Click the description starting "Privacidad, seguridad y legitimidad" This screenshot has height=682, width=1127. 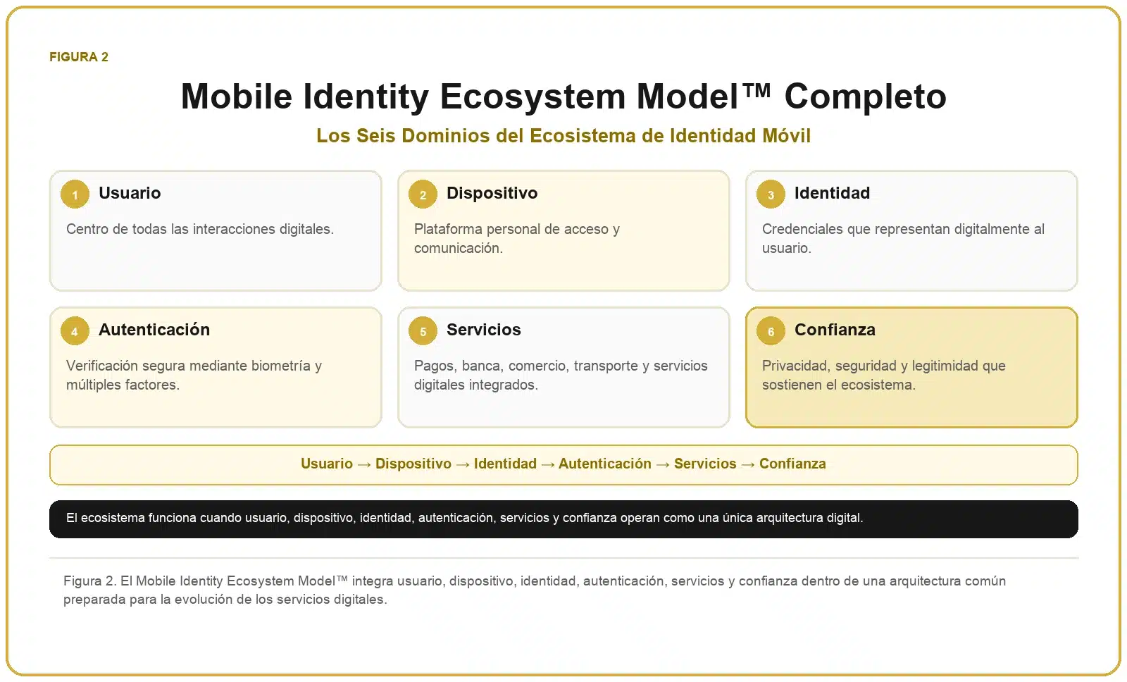point(884,375)
